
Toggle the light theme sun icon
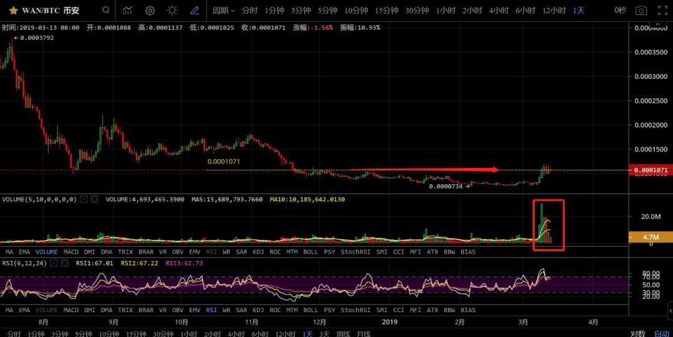tap(173, 11)
